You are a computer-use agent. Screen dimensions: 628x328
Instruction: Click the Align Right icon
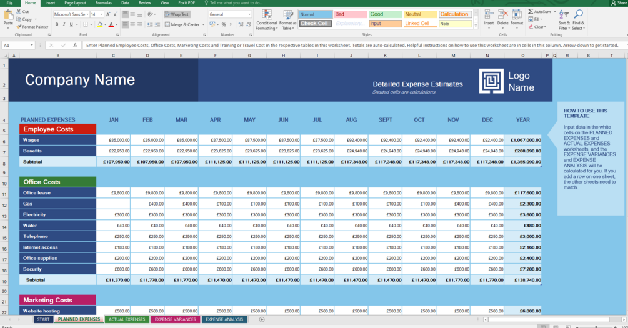(140, 24)
